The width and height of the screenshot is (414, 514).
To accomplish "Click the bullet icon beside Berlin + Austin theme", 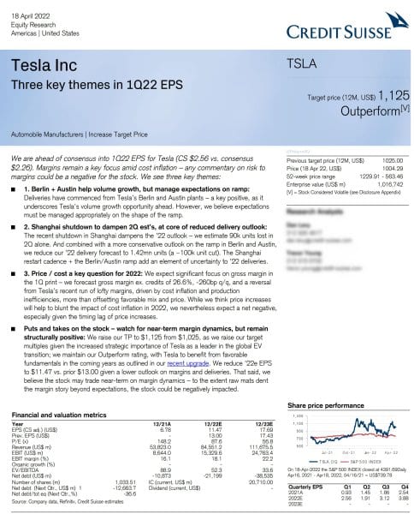I will tap(14, 189).
